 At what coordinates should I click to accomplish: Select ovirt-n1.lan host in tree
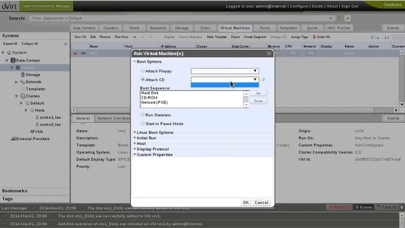pos(50,117)
